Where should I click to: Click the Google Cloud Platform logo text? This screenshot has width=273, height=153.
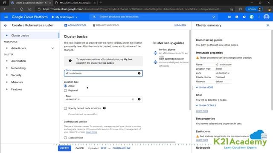click(29, 17)
